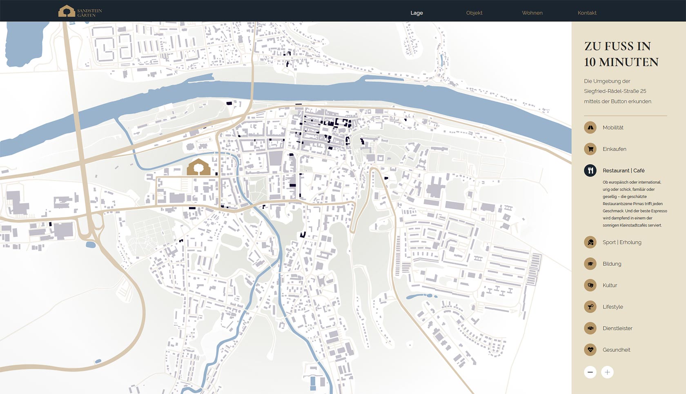This screenshot has width=686, height=394.
Task: Open the Kontakt menu link
Action: 587,13
